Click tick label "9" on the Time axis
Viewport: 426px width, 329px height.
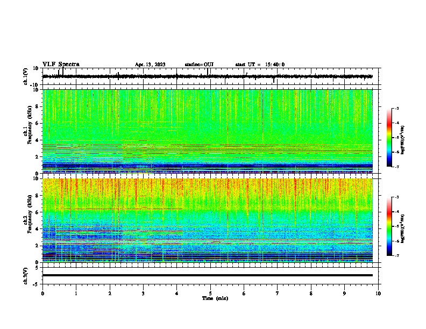click(344, 294)
